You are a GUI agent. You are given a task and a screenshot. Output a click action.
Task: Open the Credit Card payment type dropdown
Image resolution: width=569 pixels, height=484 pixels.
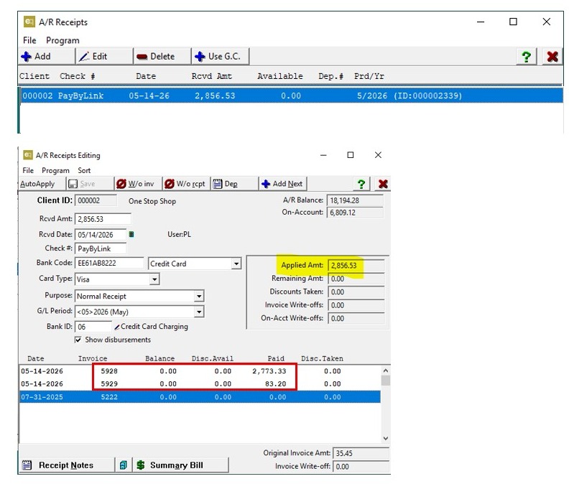pos(236,264)
